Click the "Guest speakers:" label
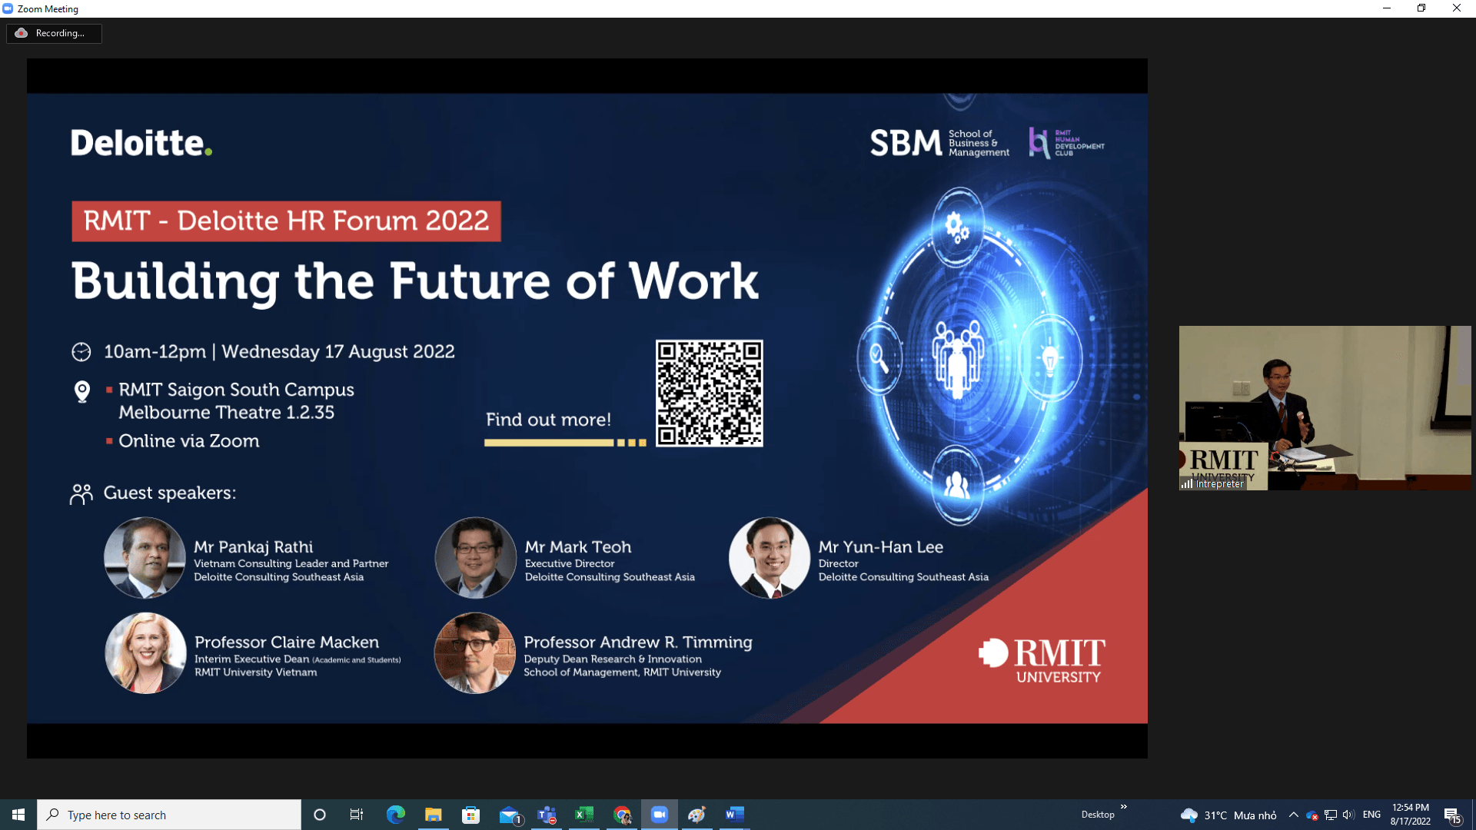 pyautogui.click(x=170, y=493)
